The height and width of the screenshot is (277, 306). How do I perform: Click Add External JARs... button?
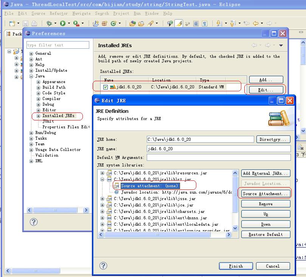(266, 173)
